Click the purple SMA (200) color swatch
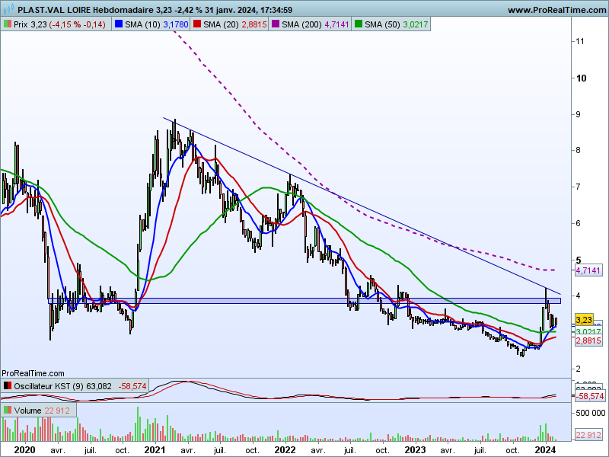The image size is (609, 457). [x=276, y=24]
